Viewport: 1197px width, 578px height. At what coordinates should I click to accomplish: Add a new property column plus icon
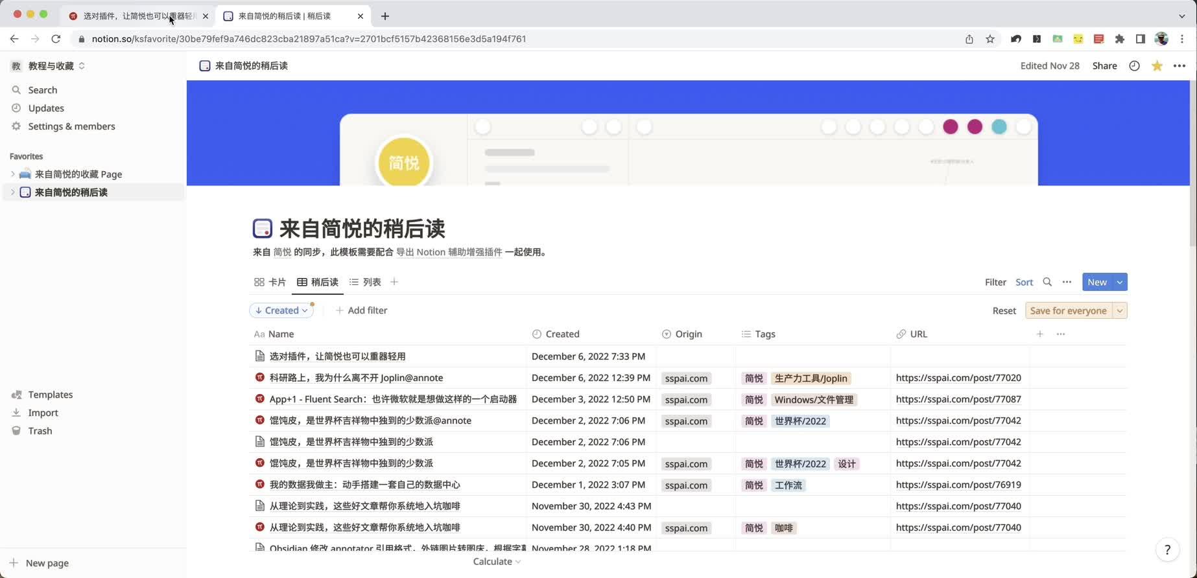pyautogui.click(x=1039, y=334)
